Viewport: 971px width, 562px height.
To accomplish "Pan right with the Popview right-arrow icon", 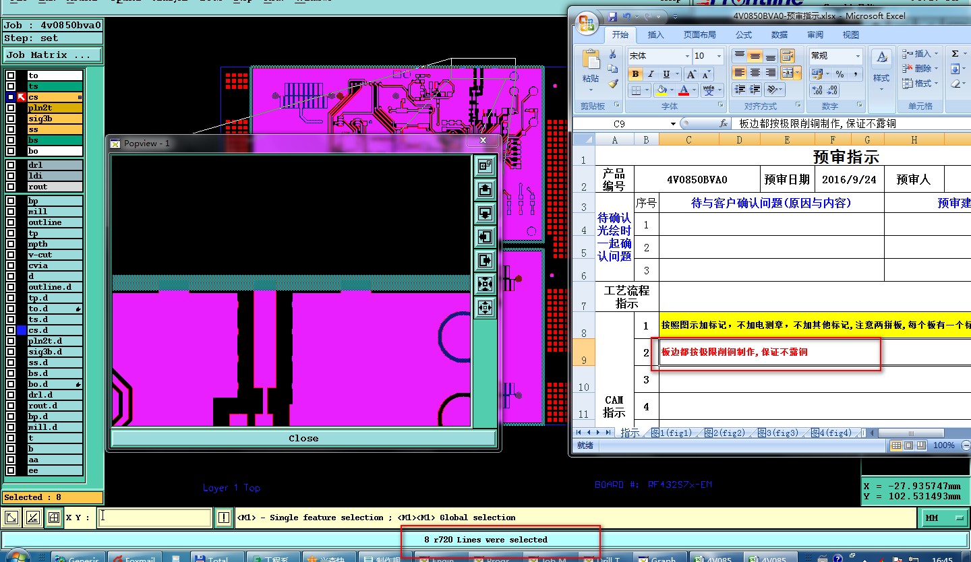I will click(485, 260).
